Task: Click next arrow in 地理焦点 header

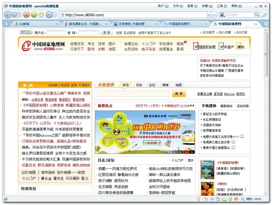Action: pyautogui.click(x=193, y=106)
